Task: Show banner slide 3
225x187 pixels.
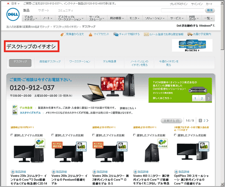Action: [x=208, y=98]
